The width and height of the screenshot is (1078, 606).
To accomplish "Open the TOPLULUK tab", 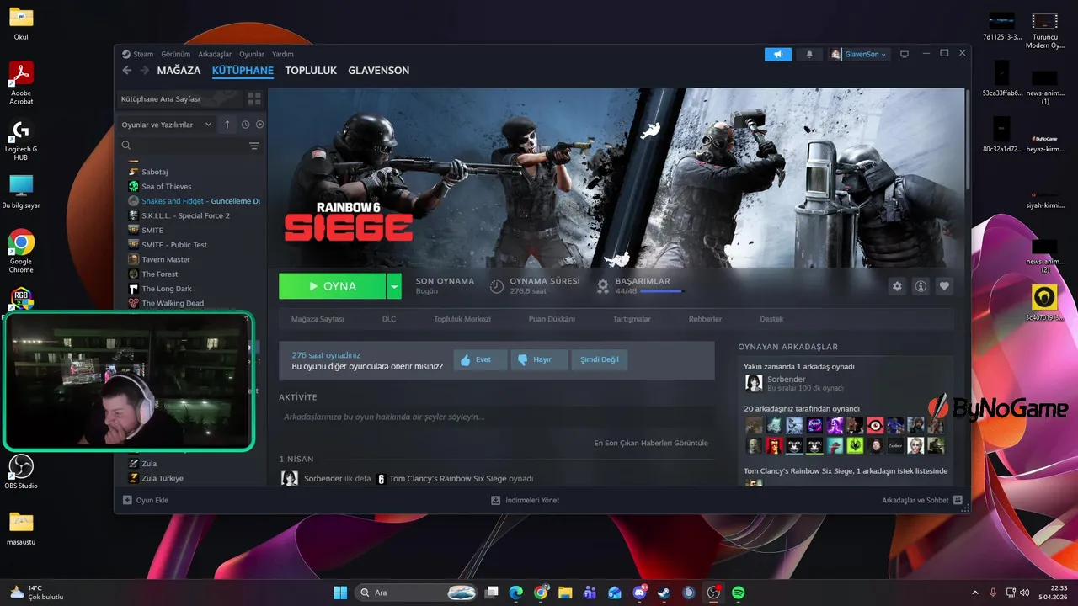I will [x=311, y=71].
